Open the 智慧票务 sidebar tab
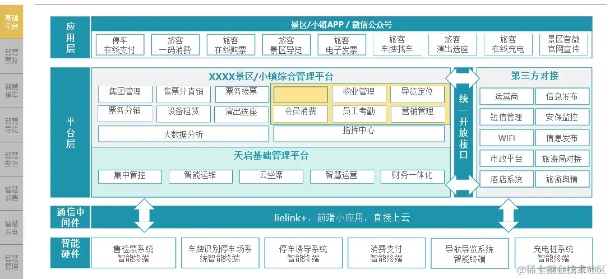The height and width of the screenshot is (279, 610). (x=11, y=57)
